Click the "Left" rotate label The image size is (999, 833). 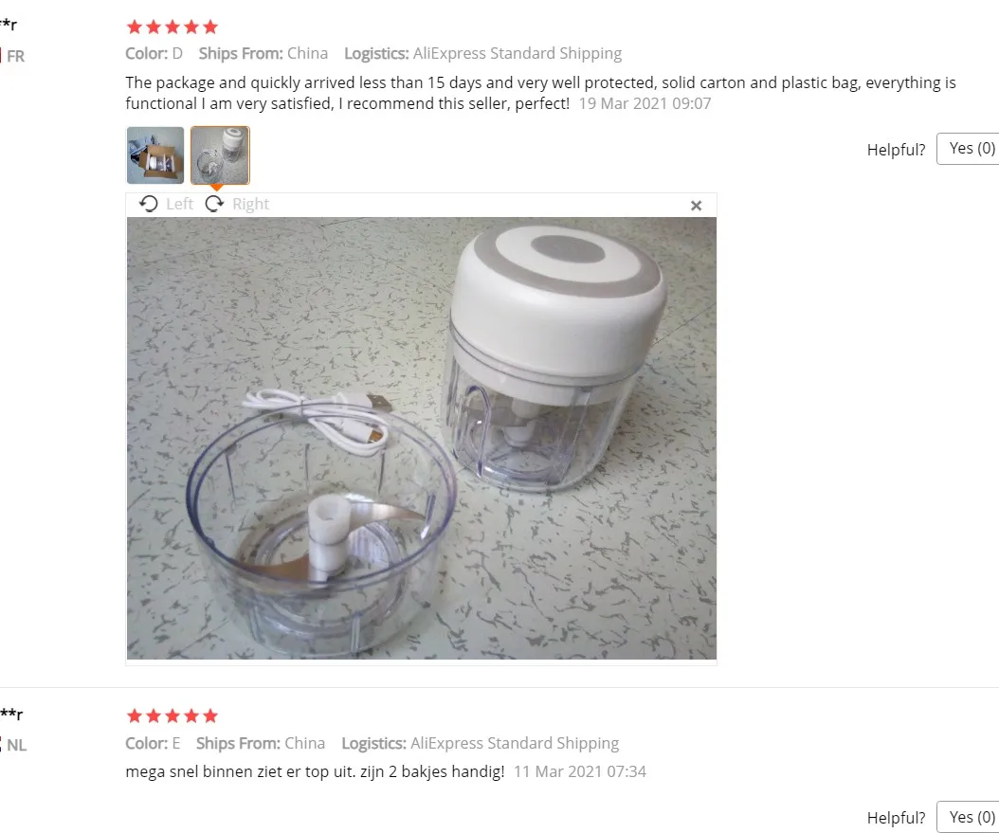pyautogui.click(x=179, y=204)
